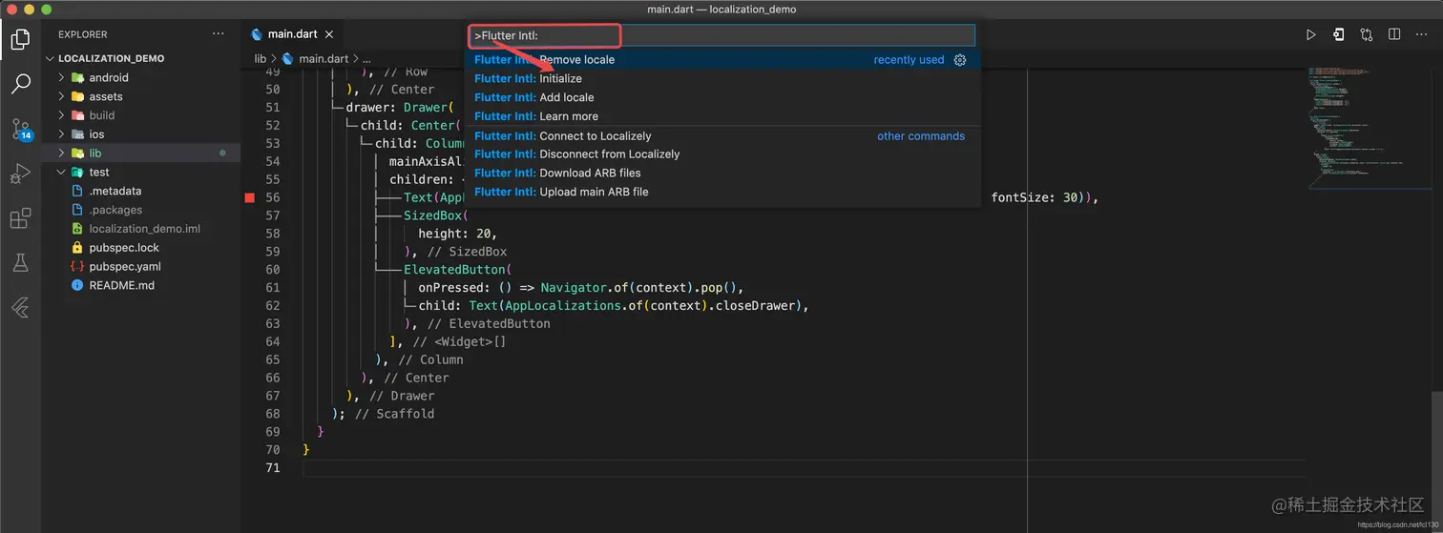Open the Extensions view
The height and width of the screenshot is (533, 1443).
[20, 219]
